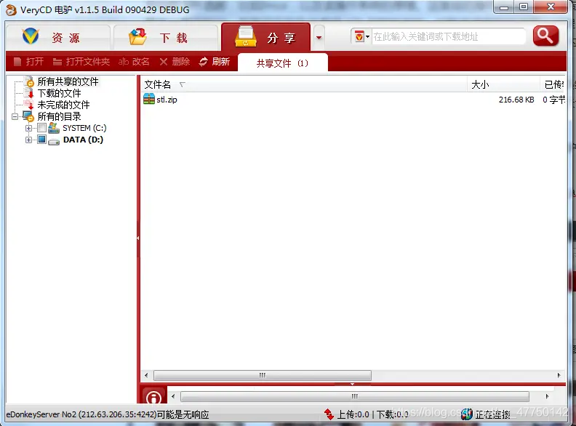Click the file list horizontal scrollbar thumb

(263, 375)
